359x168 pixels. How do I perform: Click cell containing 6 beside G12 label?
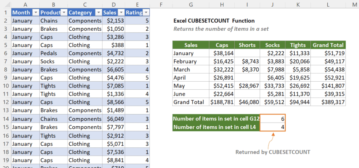(272, 119)
